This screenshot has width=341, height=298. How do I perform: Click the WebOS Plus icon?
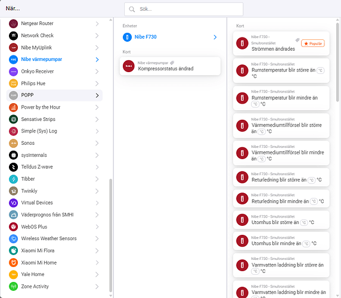(13, 226)
